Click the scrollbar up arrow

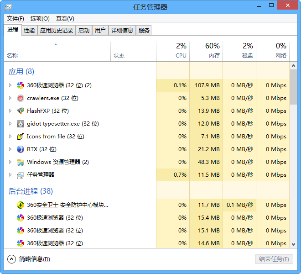click(x=293, y=66)
